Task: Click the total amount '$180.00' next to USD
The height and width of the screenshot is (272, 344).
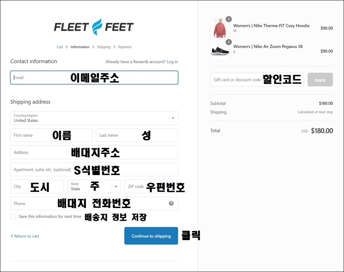Action: tap(322, 131)
